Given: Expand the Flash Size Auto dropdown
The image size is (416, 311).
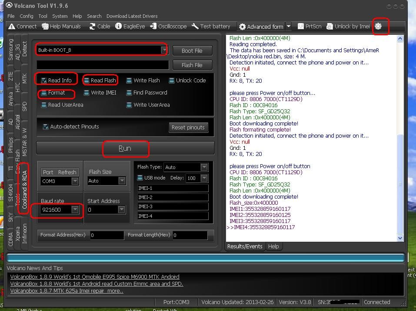Looking at the screenshot, I should coord(122,181).
